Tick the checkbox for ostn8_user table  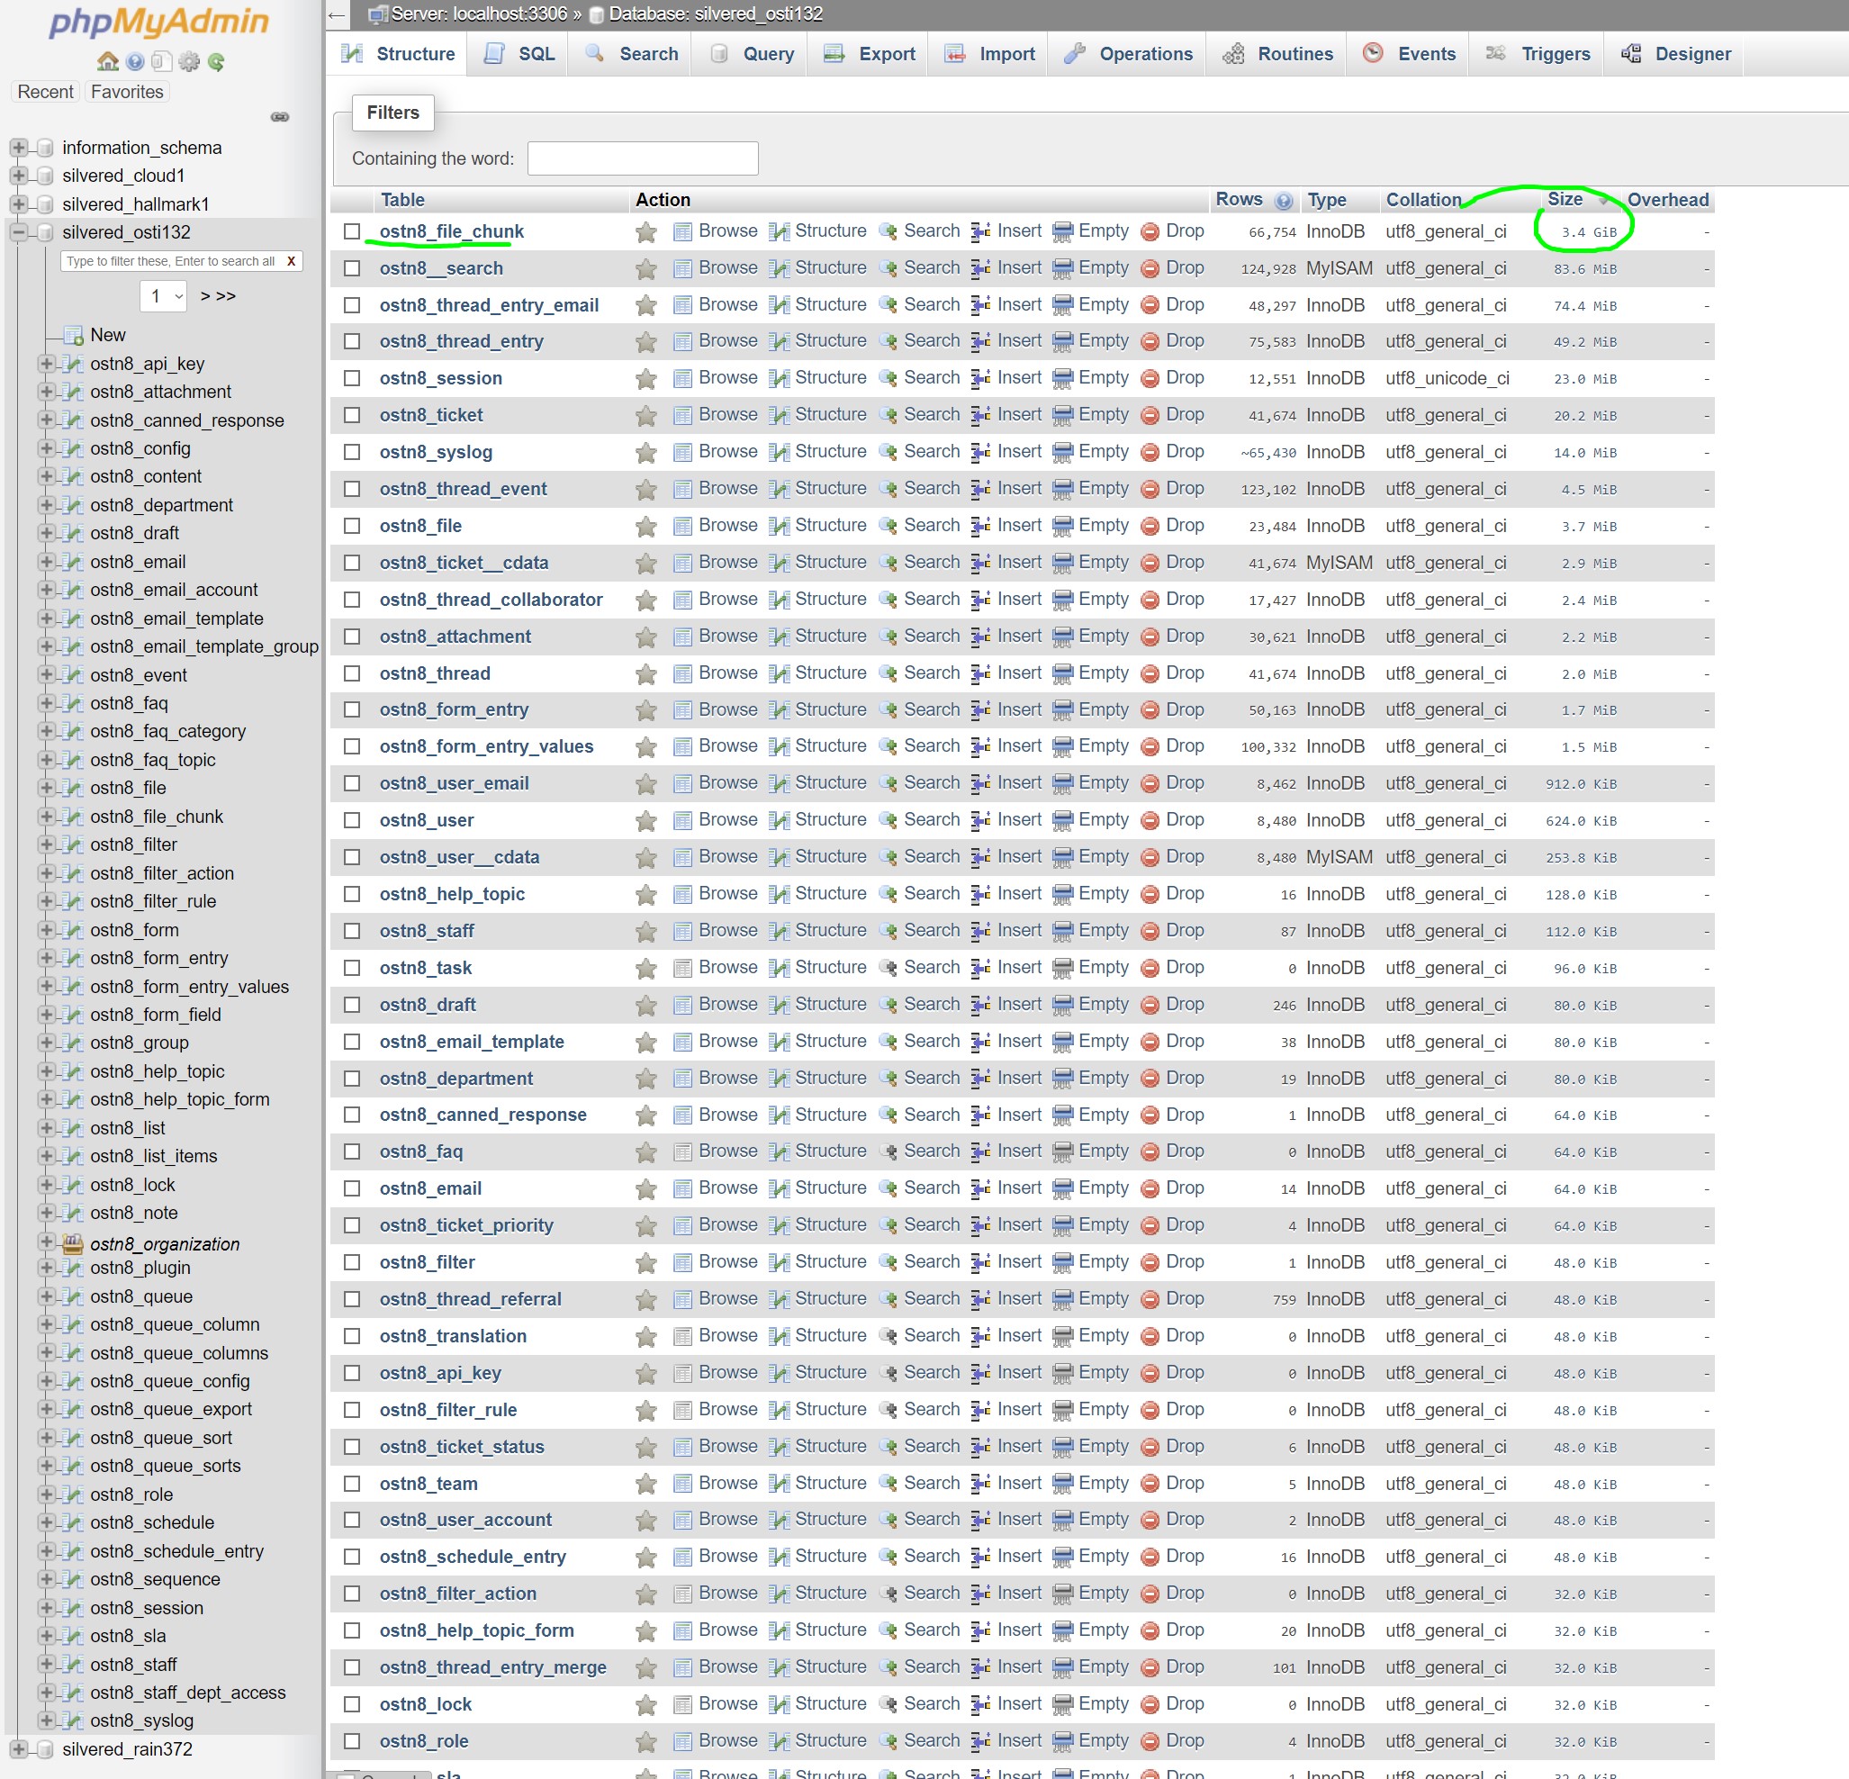pyautogui.click(x=352, y=821)
